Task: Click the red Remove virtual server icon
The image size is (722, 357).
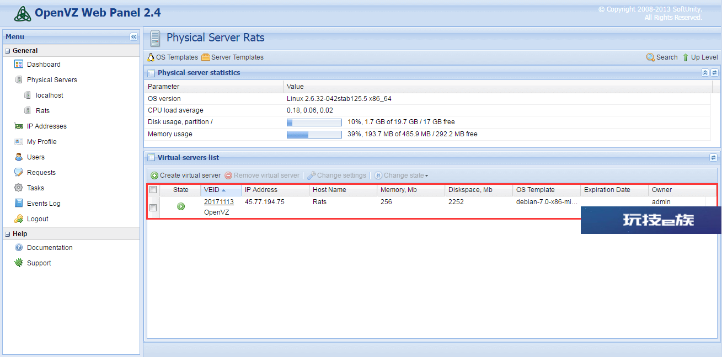Action: click(228, 175)
